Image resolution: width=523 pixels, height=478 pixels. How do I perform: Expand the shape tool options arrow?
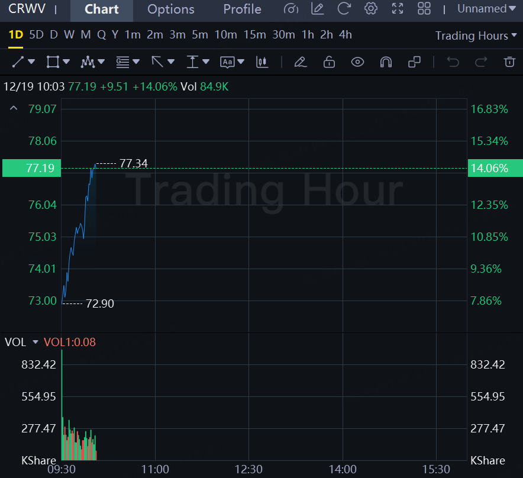coord(66,62)
